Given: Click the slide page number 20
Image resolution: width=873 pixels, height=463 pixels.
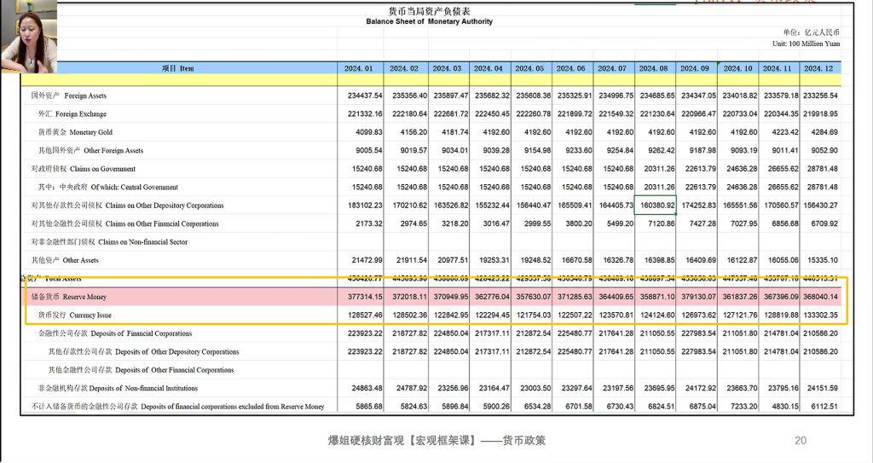Looking at the screenshot, I should (x=800, y=440).
